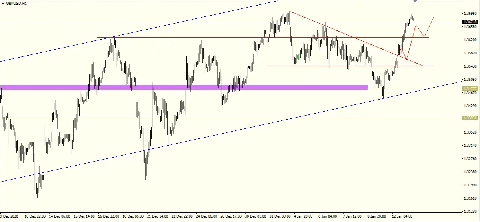Select the purple rectangle support zone

pos(184,88)
